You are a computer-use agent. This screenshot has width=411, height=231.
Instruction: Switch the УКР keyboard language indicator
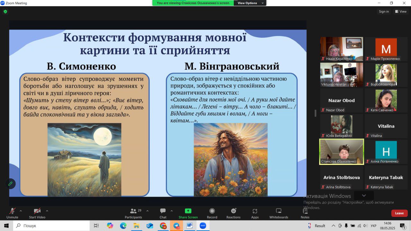click(373, 226)
